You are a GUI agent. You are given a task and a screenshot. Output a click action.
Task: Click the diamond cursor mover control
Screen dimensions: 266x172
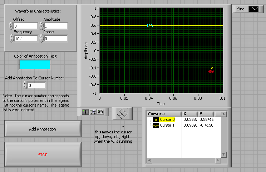122,114
